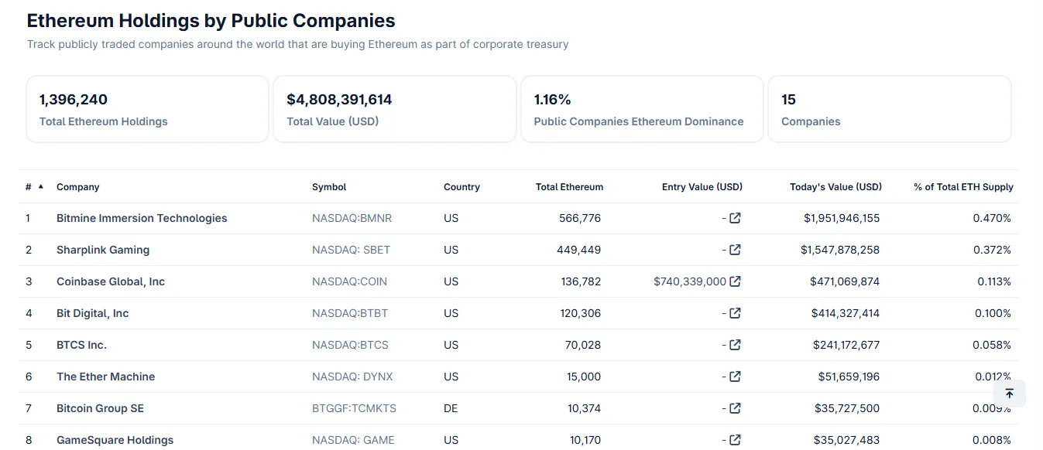1043x450 pixels.
Task: Click external link icon beside $740,339,000
Action: (735, 281)
